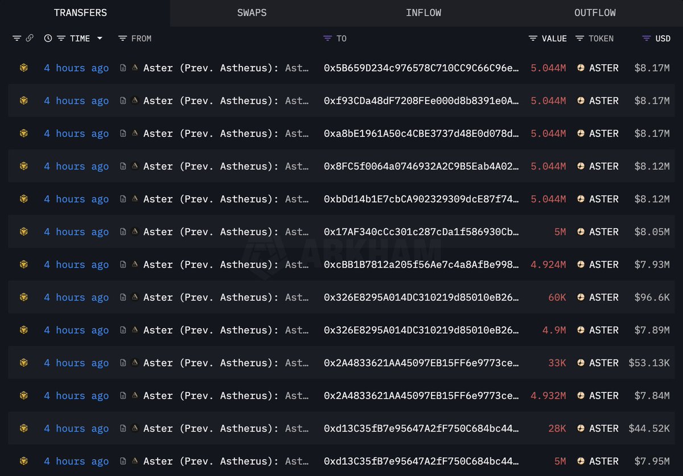Click the USD column filter icon
Viewport: 683px width, 476px height.
(647, 39)
